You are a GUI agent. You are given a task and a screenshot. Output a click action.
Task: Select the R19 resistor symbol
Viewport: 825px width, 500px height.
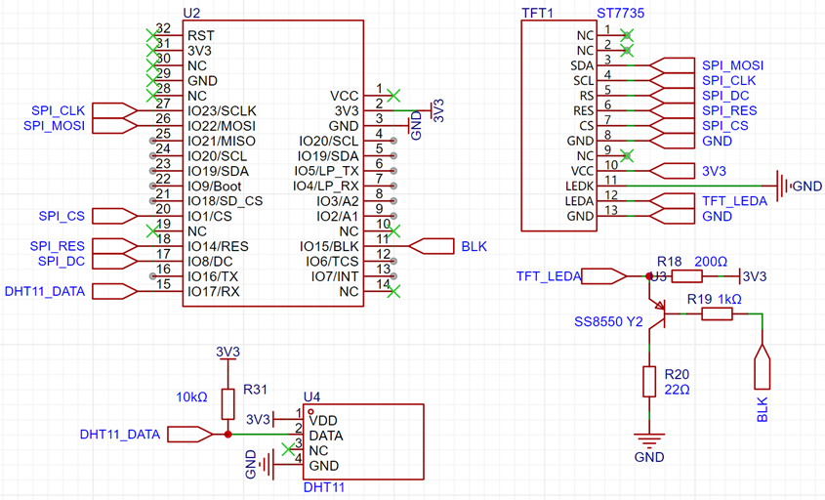(x=717, y=314)
